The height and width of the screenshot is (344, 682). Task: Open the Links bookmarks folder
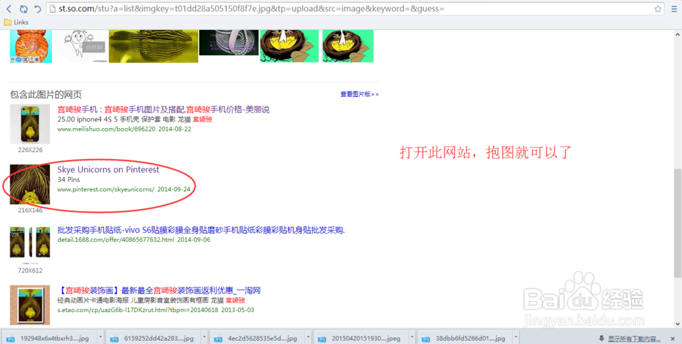coord(16,22)
